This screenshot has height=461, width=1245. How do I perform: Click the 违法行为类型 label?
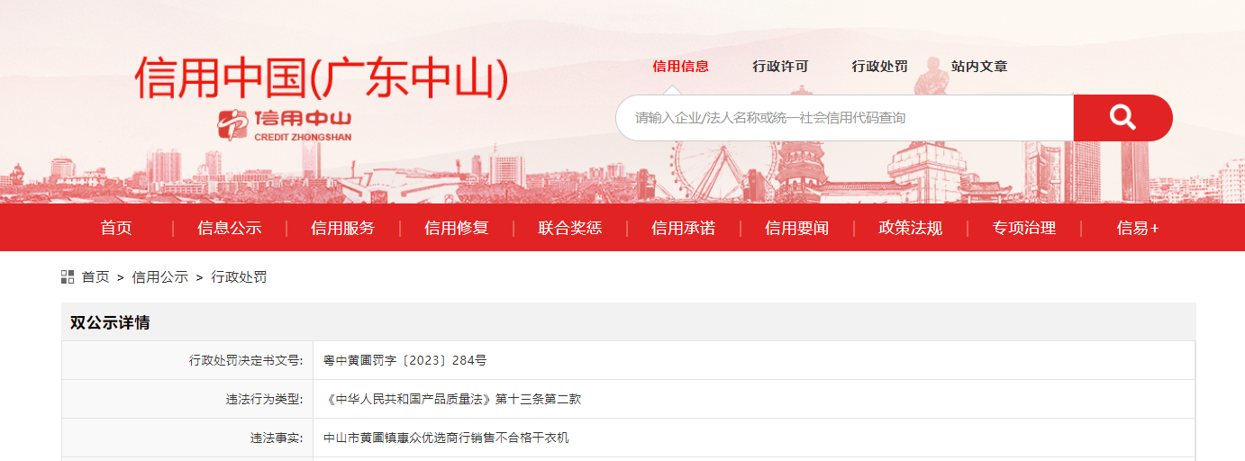pyautogui.click(x=265, y=399)
